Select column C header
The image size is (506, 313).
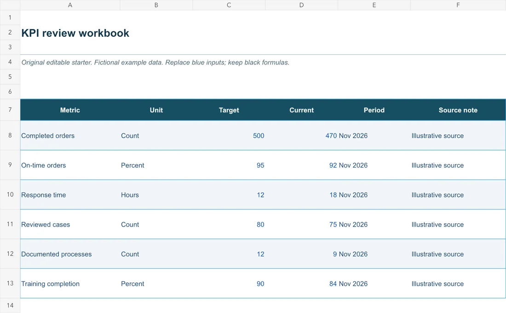coord(229,5)
